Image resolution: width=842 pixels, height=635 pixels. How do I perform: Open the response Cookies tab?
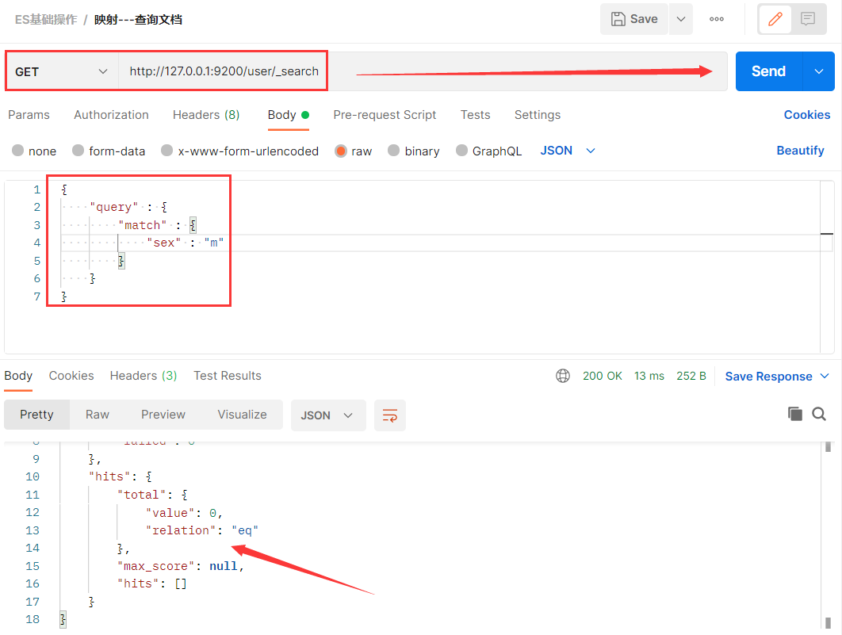pyautogui.click(x=71, y=376)
